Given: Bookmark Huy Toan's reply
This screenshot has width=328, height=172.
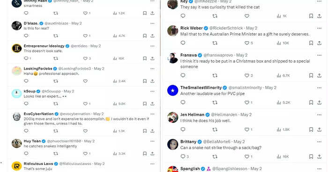Looking at the screenshot, I should pos(144,154).
